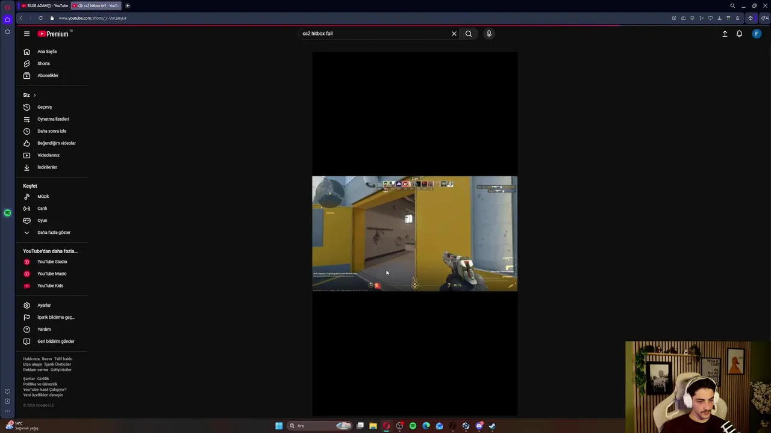Start voice search with the microphone
This screenshot has height=433, width=771.
tap(489, 34)
